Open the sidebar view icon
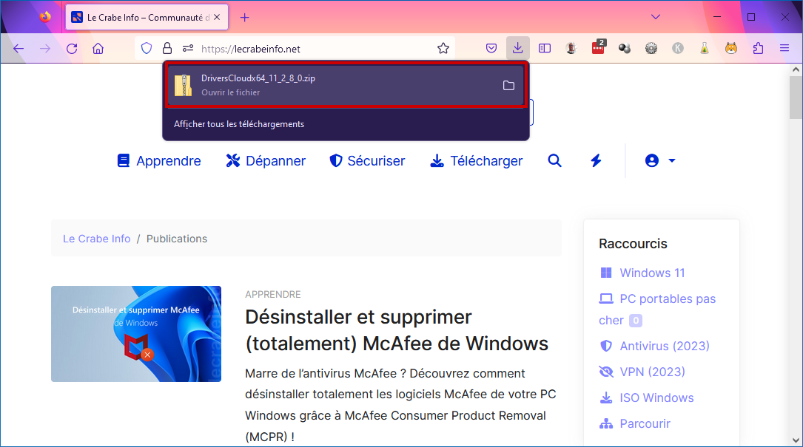The image size is (803, 447). tap(545, 49)
